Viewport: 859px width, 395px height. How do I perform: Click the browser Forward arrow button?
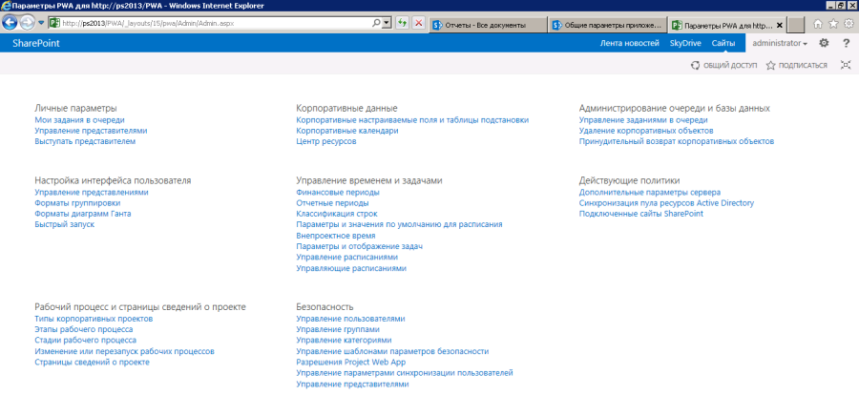coord(27,23)
